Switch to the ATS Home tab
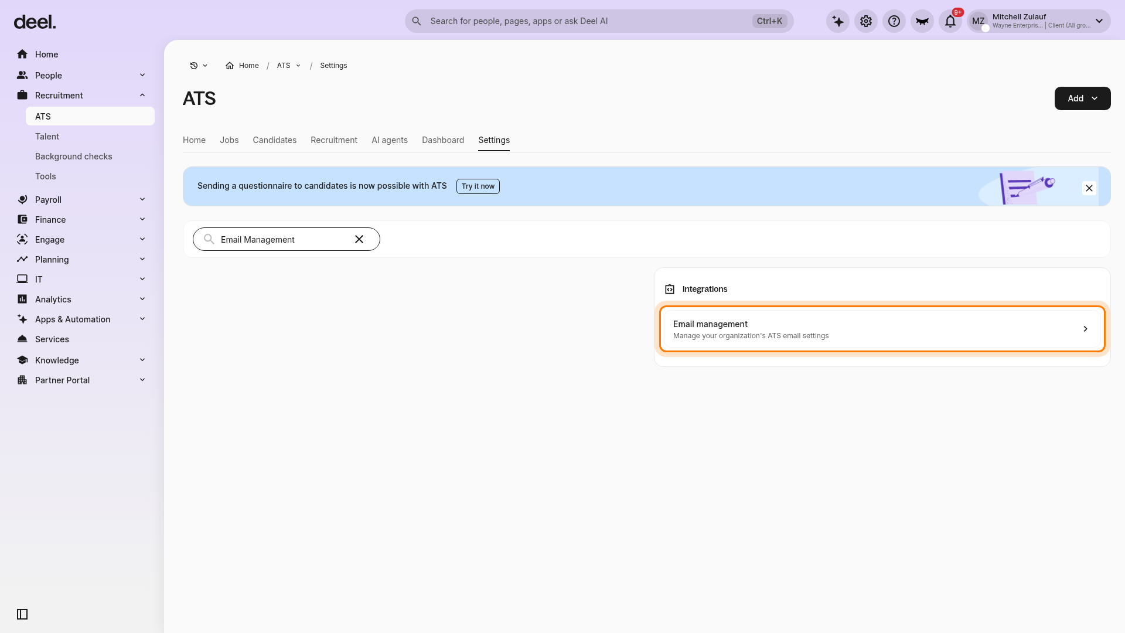Screen dimensions: 1125x633 [194, 140]
